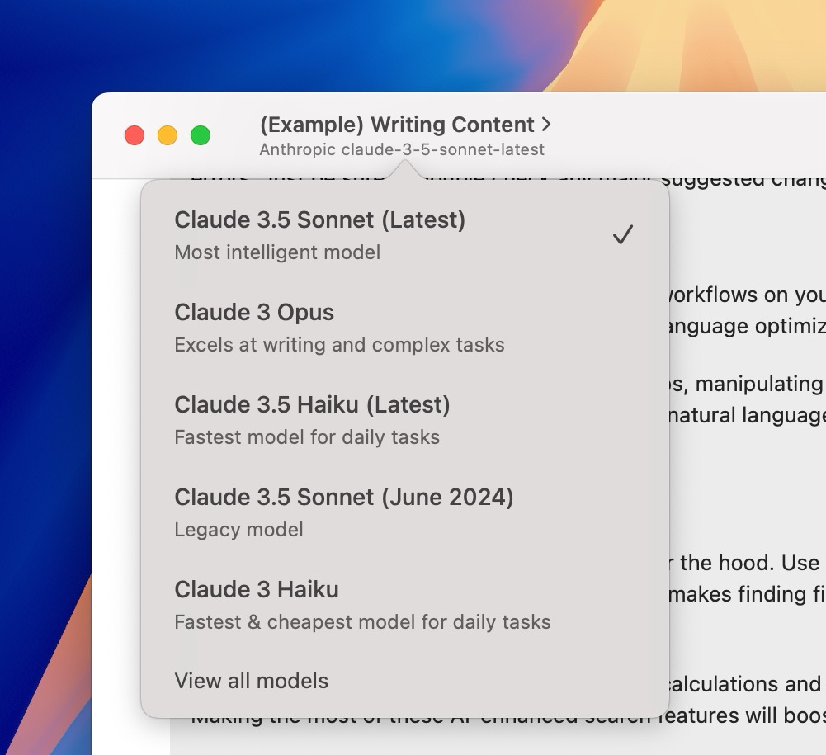This screenshot has height=755, width=826.
Task: Click the (Example) Writing Content chat title
Action: [396, 125]
